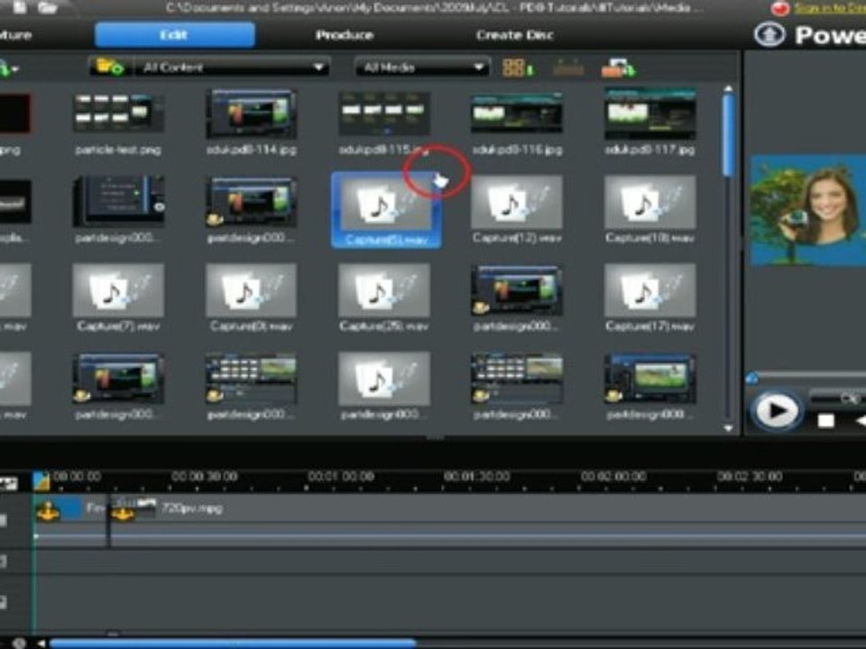Click the 00:00:30:00 mark on timeline ruler
The width and height of the screenshot is (866, 649).
click(205, 476)
